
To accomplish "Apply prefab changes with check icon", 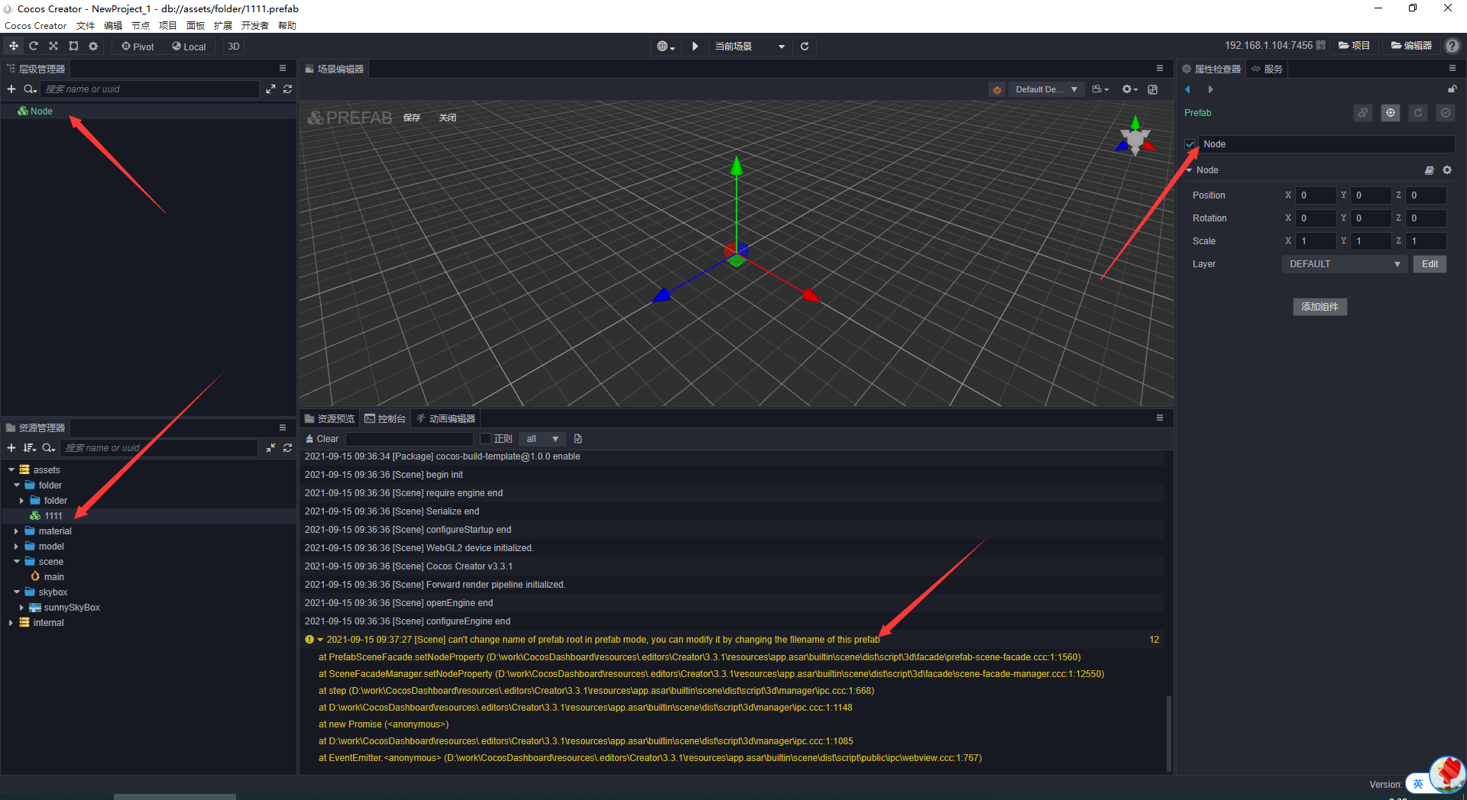I will pos(1446,113).
